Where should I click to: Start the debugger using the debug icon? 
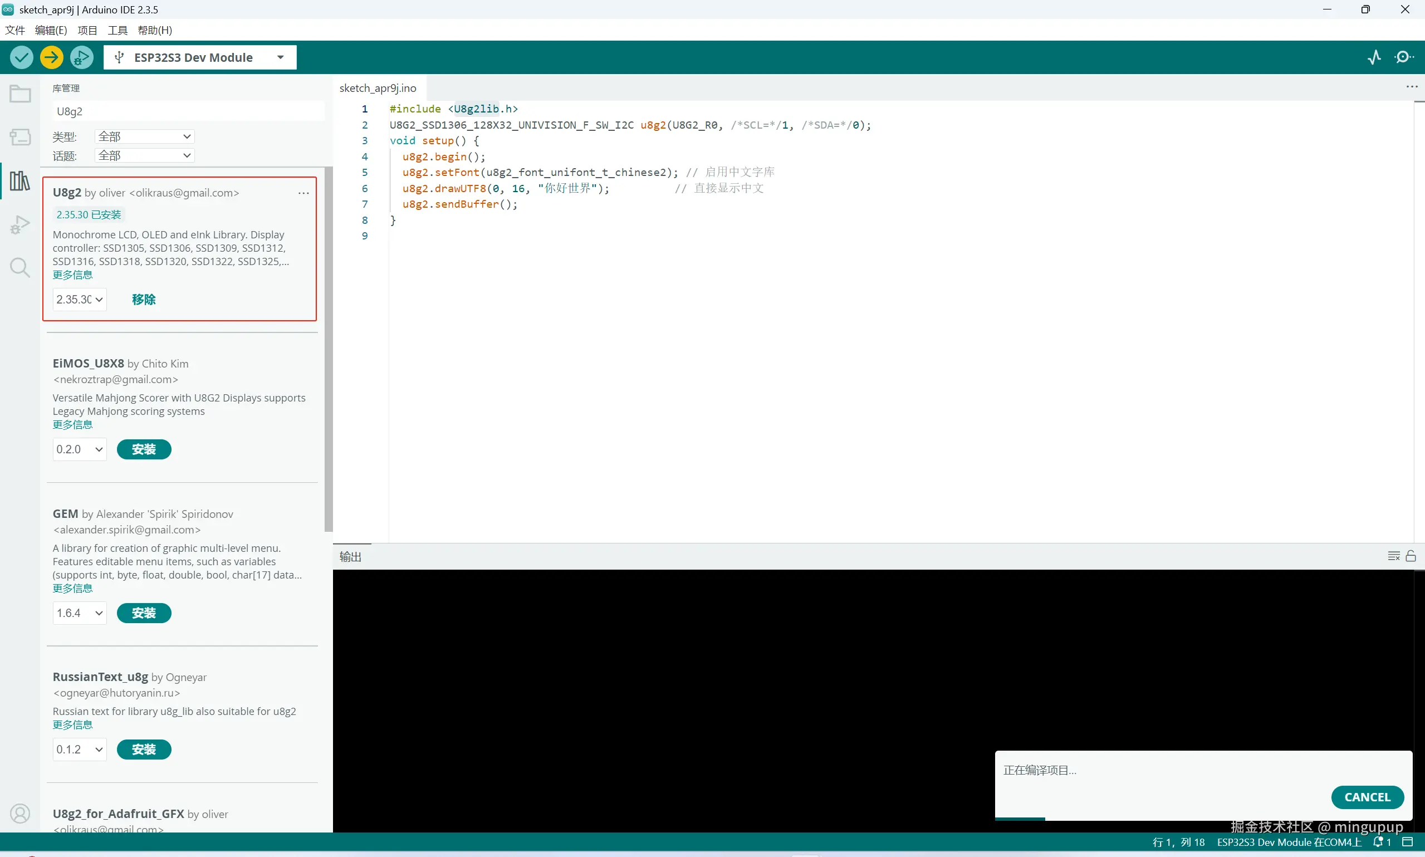click(x=81, y=57)
